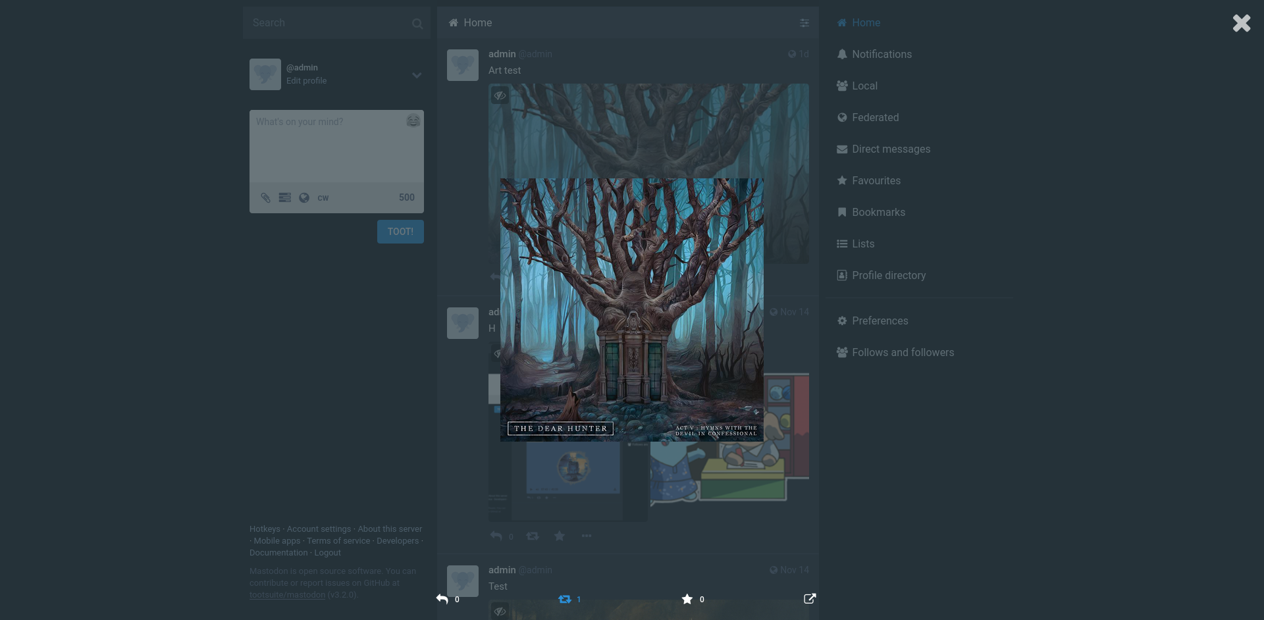Viewport: 1264px width, 620px height.
Task: Click the What's on your mind textbox
Action: click(x=336, y=146)
